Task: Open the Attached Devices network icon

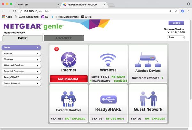Action: click(148, 60)
